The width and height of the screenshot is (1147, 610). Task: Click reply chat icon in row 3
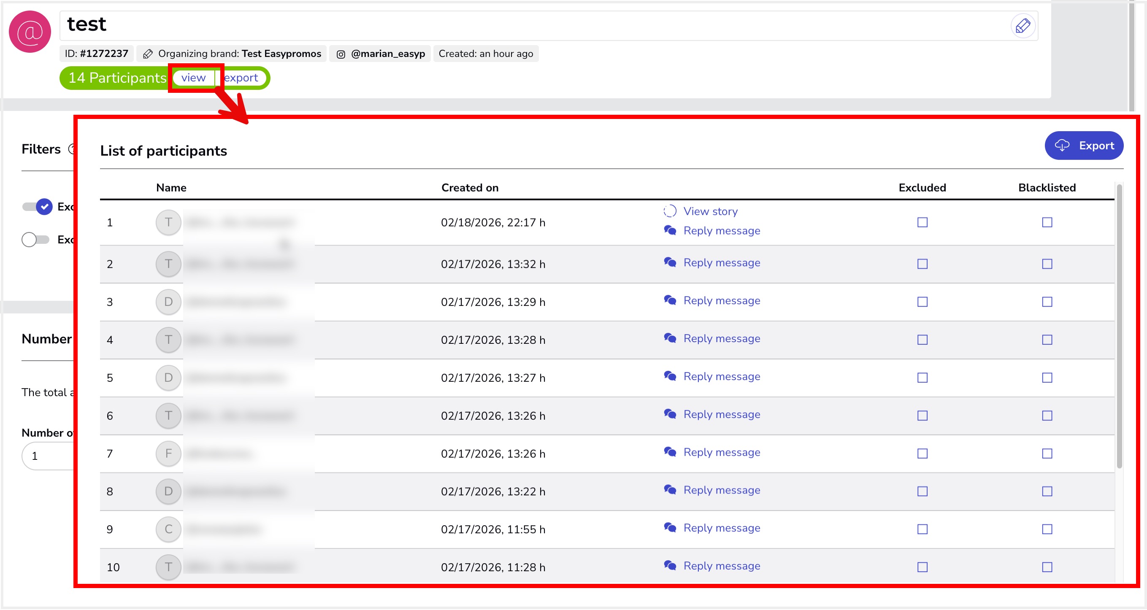point(670,300)
